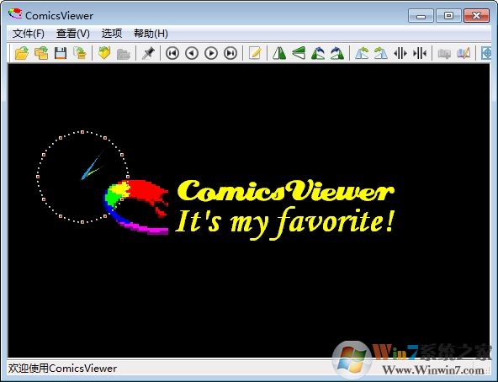Jump to the first page

click(x=172, y=53)
